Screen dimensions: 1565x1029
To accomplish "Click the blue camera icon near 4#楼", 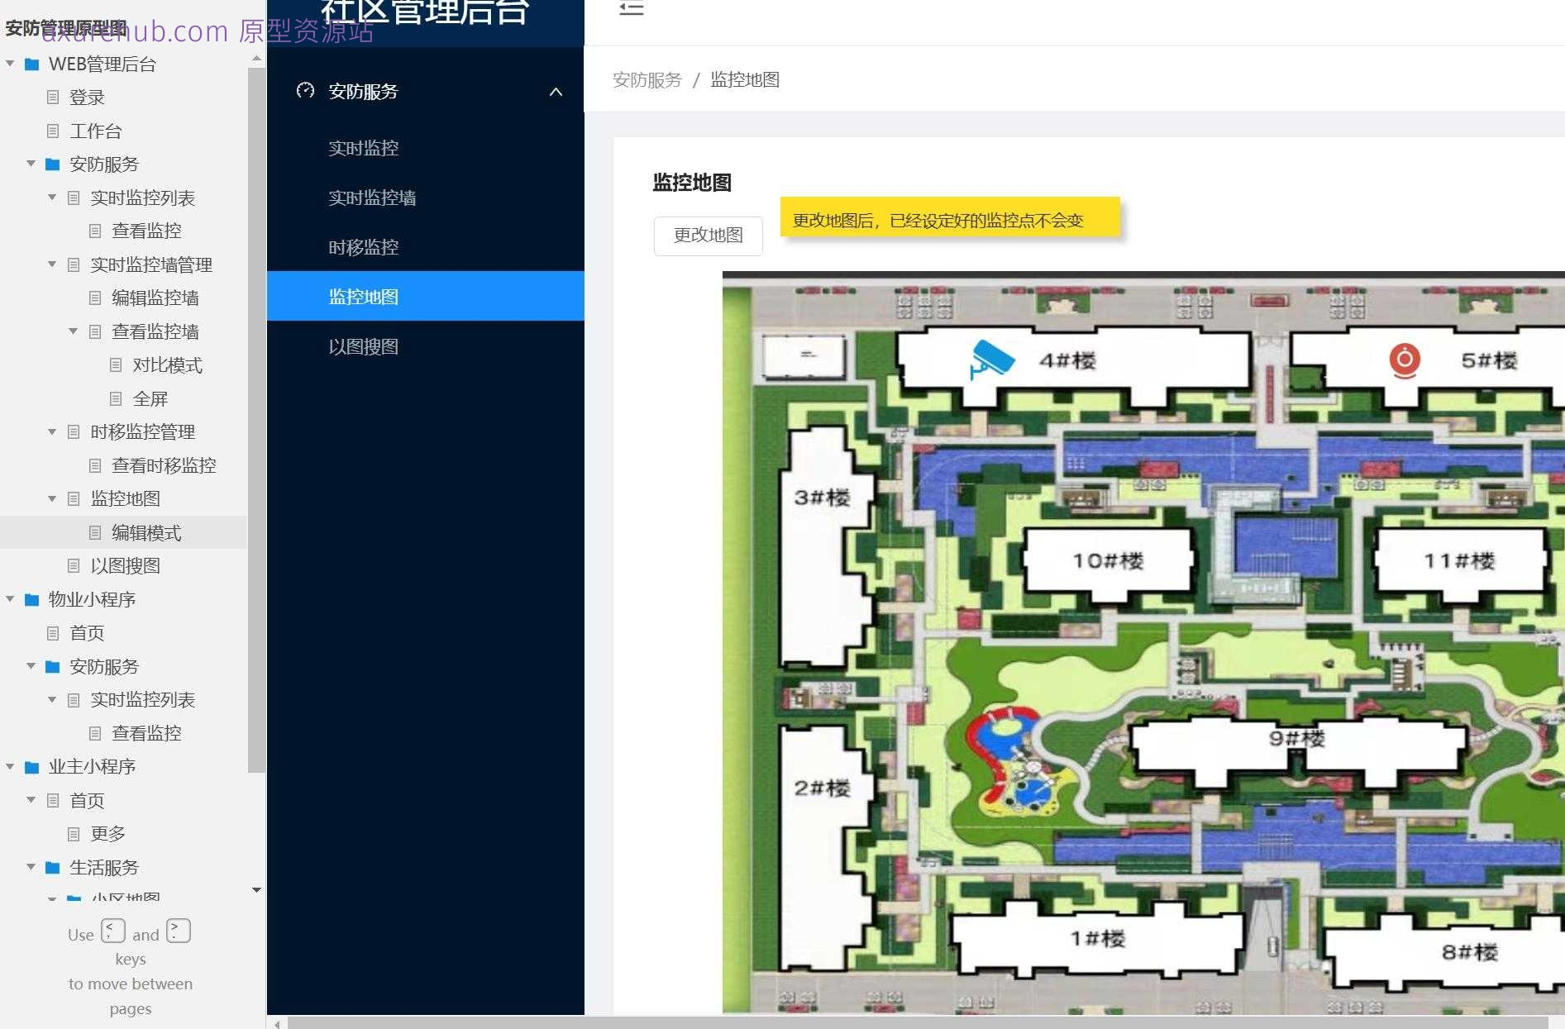I will click(x=989, y=360).
